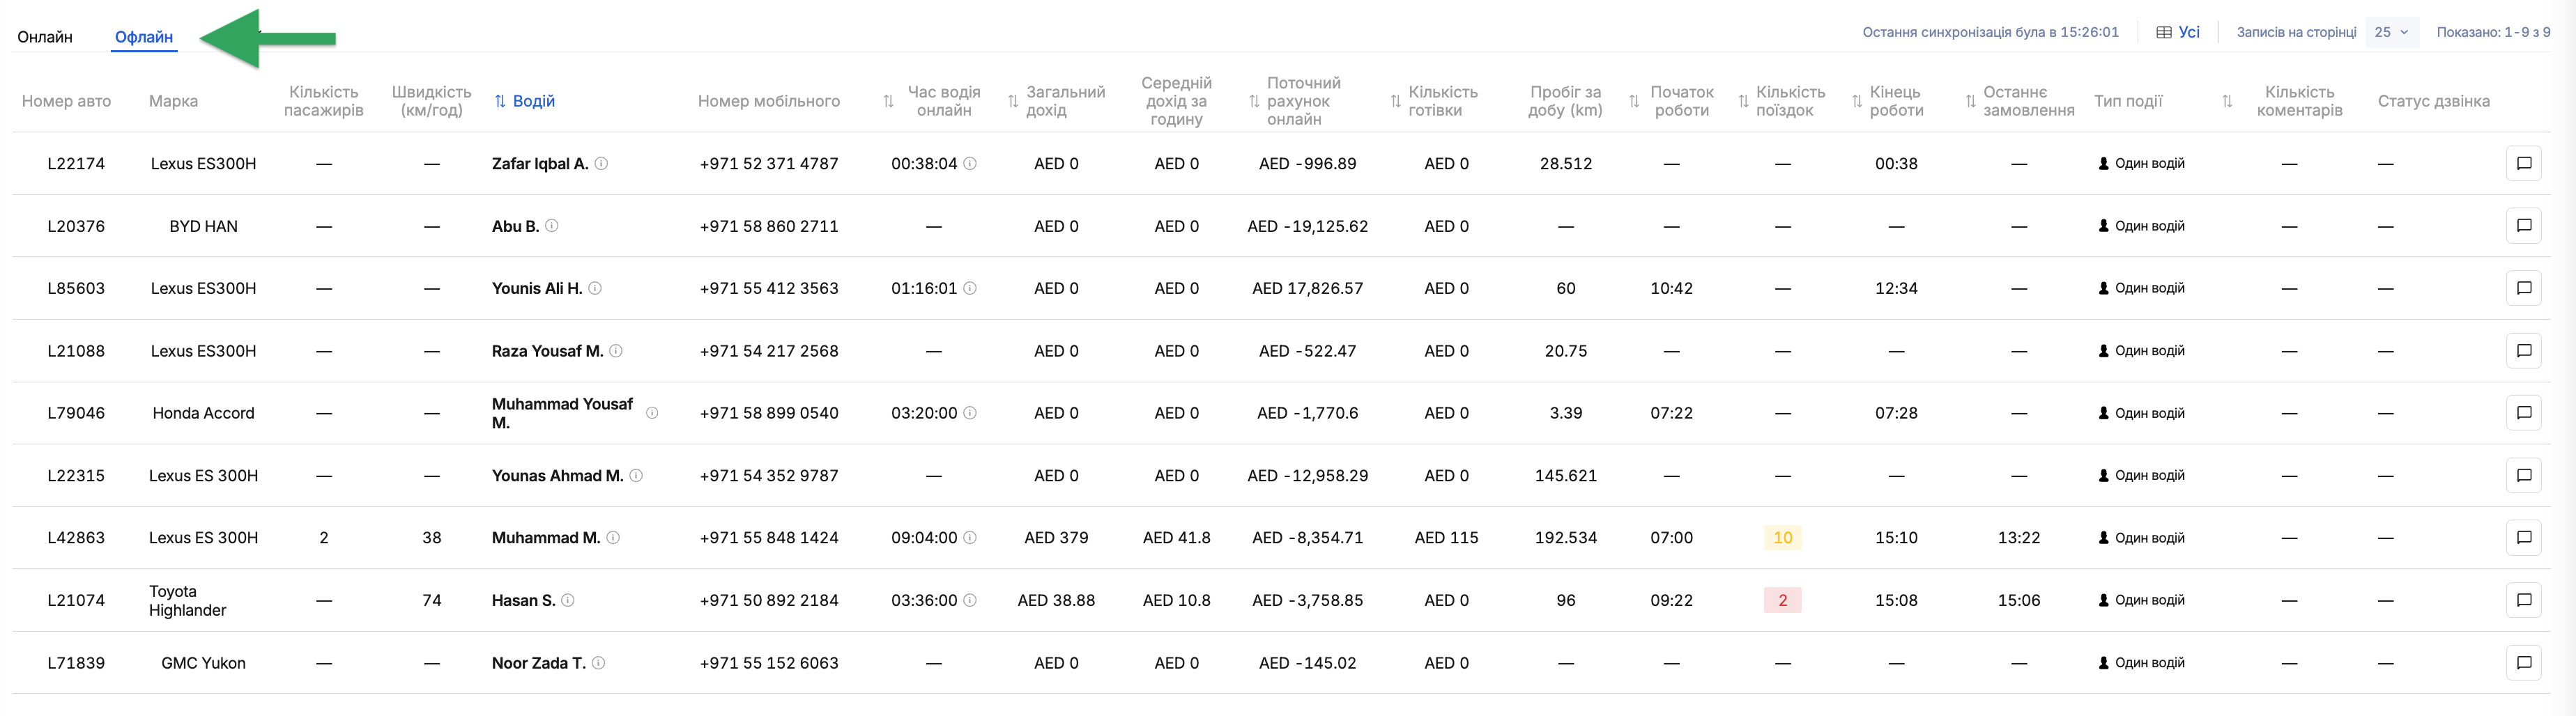This screenshot has height=716, width=2576.
Task: Click phone number +971 55 152 6063
Action: click(x=769, y=663)
